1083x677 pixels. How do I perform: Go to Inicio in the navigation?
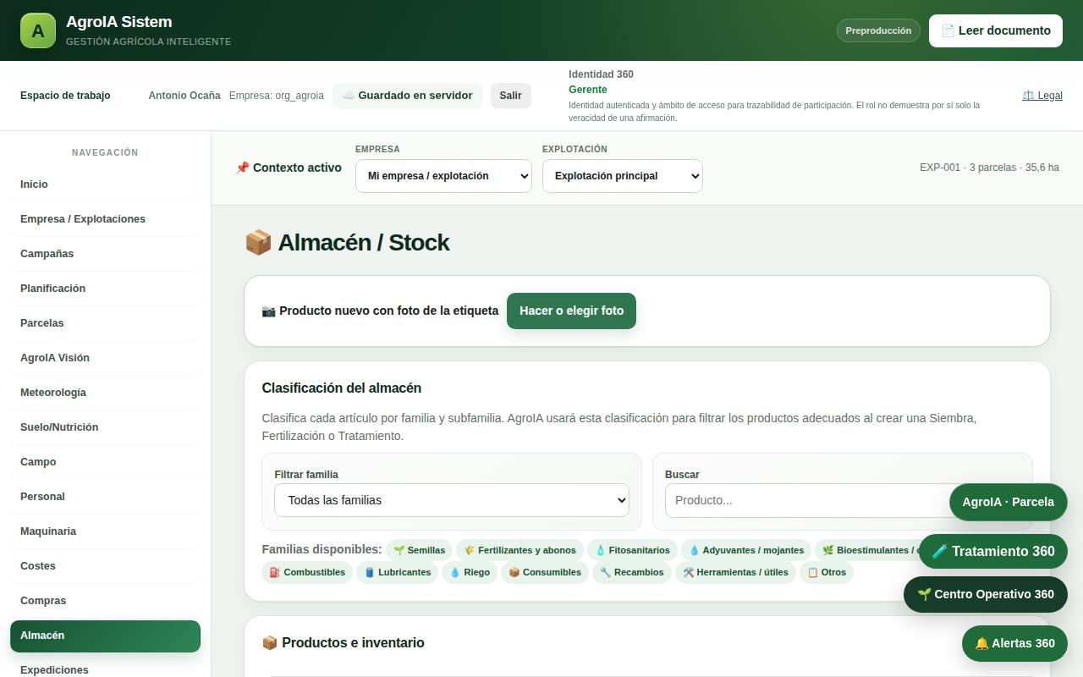click(105, 184)
